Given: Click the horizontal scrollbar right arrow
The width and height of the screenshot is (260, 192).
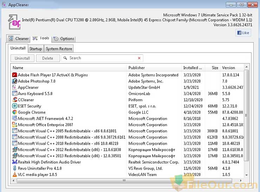Looking at the screenshot, I should coord(241,180).
